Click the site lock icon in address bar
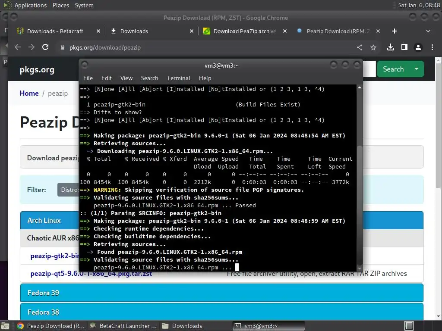 pyautogui.click(x=63, y=47)
